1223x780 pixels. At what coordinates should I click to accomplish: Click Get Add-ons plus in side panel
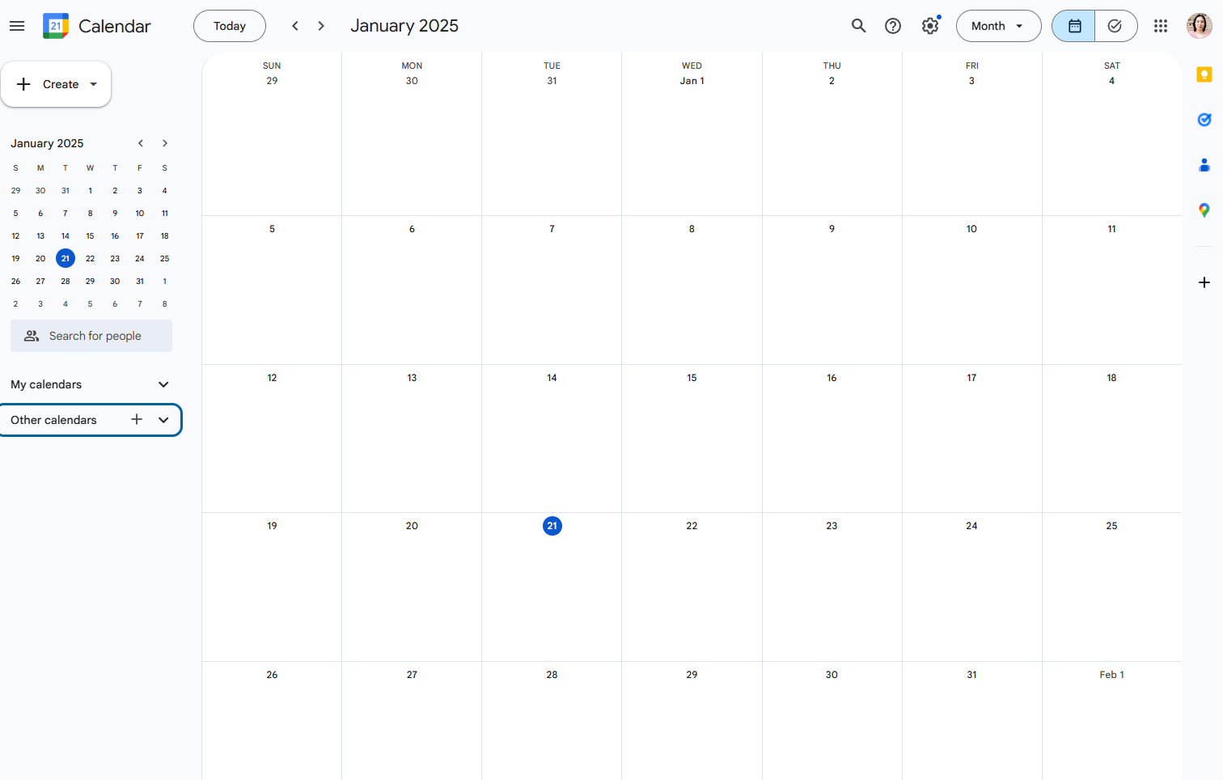click(x=1204, y=282)
